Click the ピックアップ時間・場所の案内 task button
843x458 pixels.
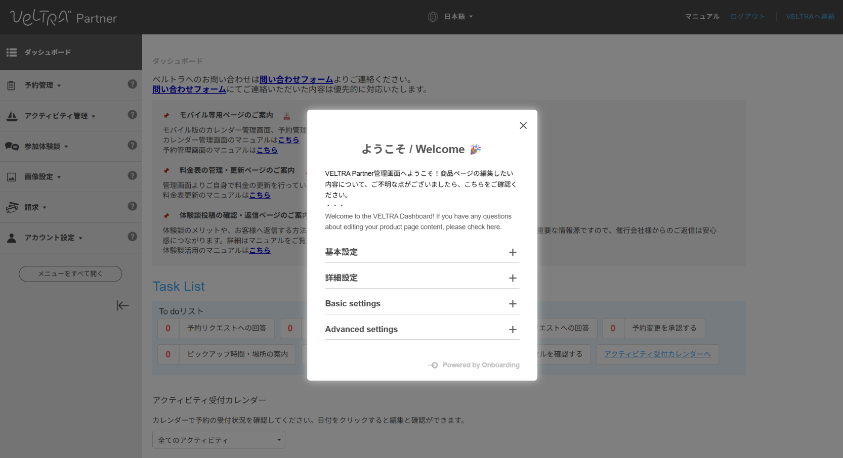coord(227,354)
